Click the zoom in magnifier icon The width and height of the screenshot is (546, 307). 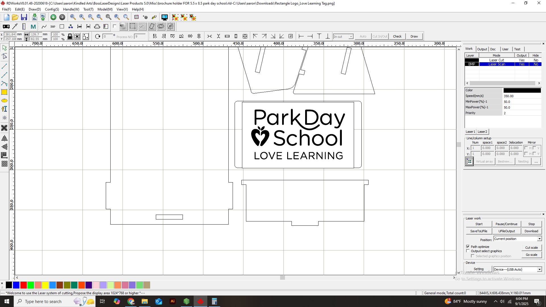point(82,17)
